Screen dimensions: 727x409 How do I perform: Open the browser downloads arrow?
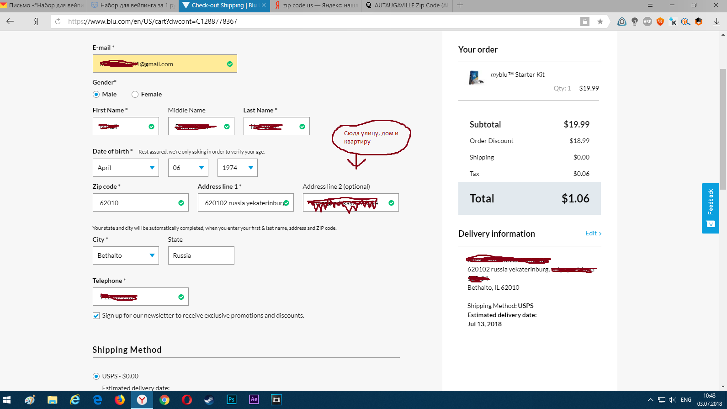pos(716,21)
